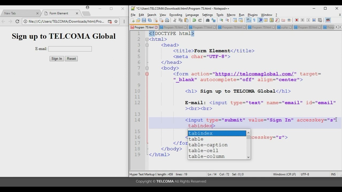The width and height of the screenshot is (342, 192).
Task: Toggle the Monitoring eye icon
Action: point(289,20)
